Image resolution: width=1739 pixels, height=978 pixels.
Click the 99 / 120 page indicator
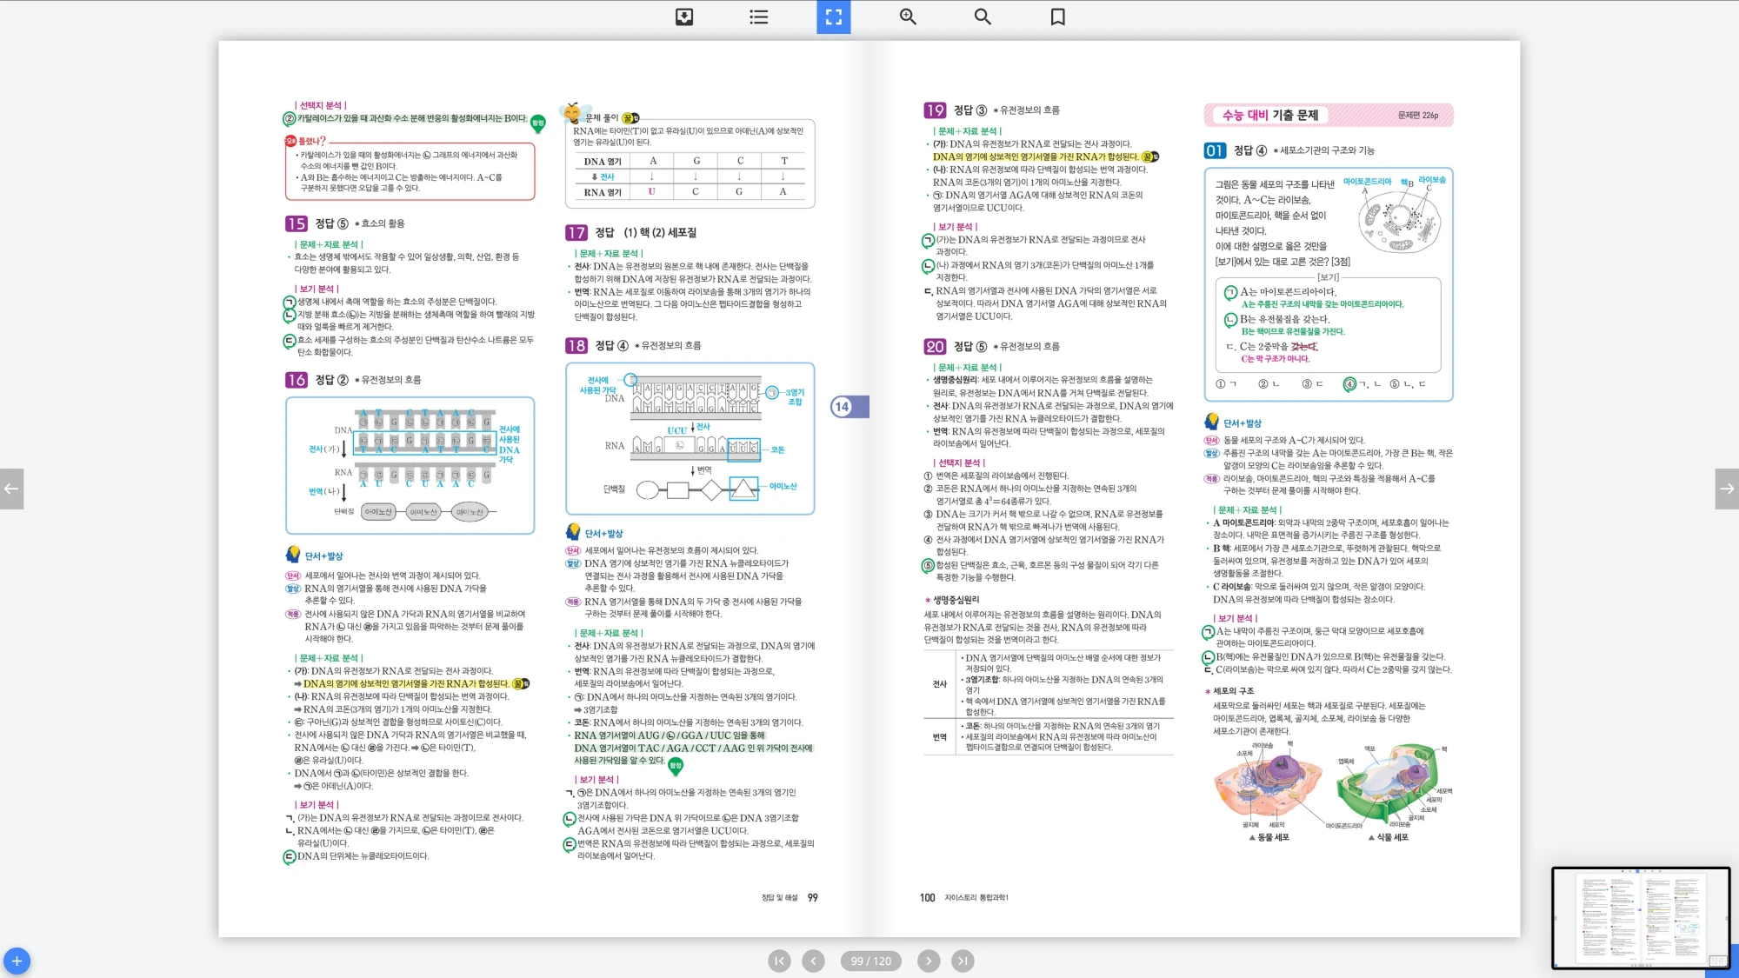click(x=870, y=961)
